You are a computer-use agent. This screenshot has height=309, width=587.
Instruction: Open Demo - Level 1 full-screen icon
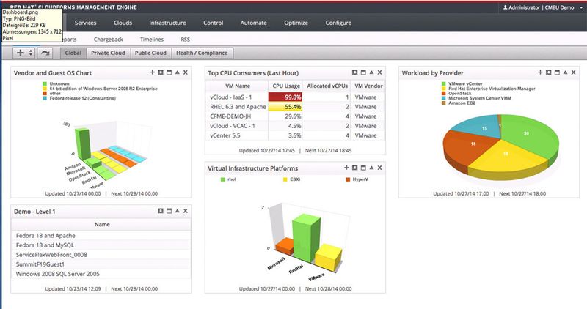[x=161, y=211]
